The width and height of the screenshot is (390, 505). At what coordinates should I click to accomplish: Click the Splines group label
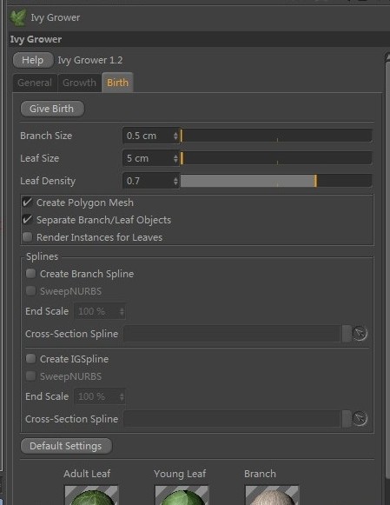pyautogui.click(x=43, y=256)
